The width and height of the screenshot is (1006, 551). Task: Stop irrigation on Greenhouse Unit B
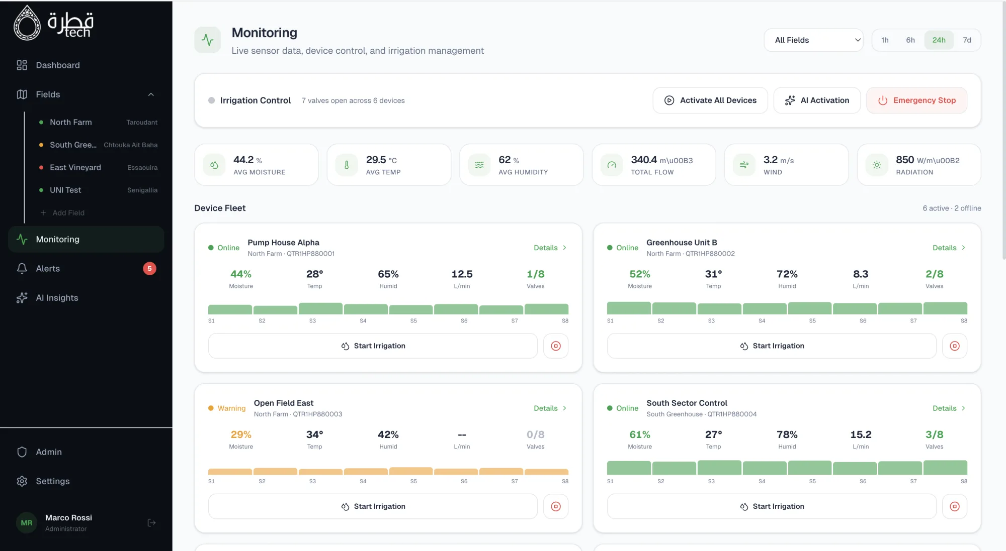point(955,346)
